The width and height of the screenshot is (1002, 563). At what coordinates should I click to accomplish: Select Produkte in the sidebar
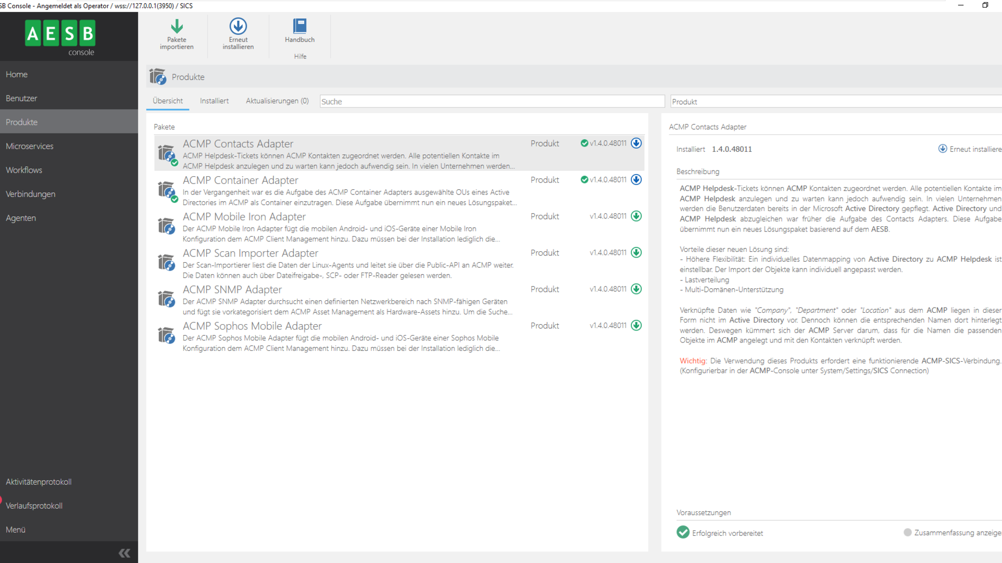69,123
